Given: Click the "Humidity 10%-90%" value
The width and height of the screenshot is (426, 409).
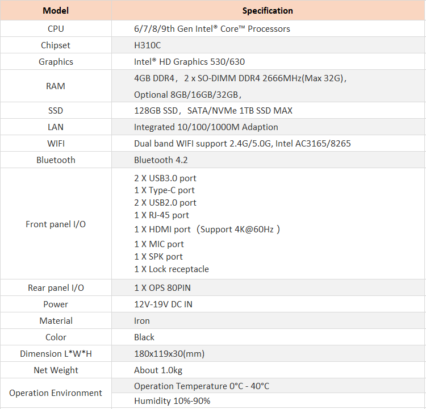Looking at the screenshot, I should (172, 401).
